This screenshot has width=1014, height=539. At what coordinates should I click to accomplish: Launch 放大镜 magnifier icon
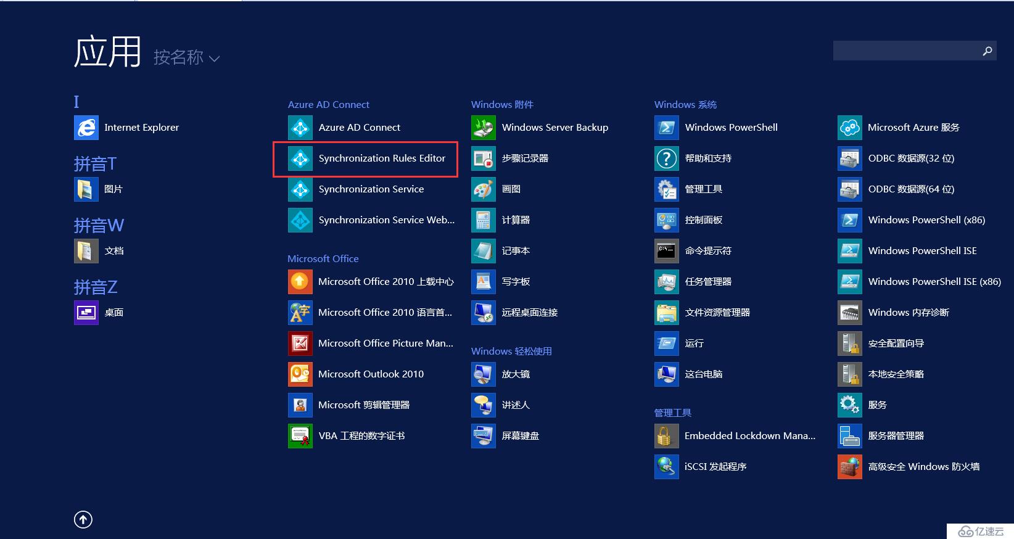click(x=484, y=374)
